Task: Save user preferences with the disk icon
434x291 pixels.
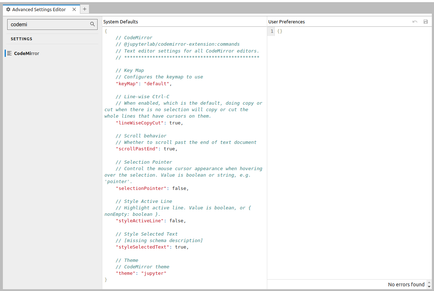Action: [426, 22]
